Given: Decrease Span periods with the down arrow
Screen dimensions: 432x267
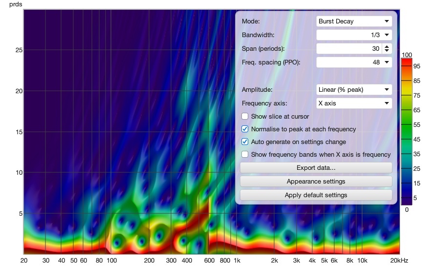Looking at the screenshot, I should pyautogui.click(x=387, y=51).
